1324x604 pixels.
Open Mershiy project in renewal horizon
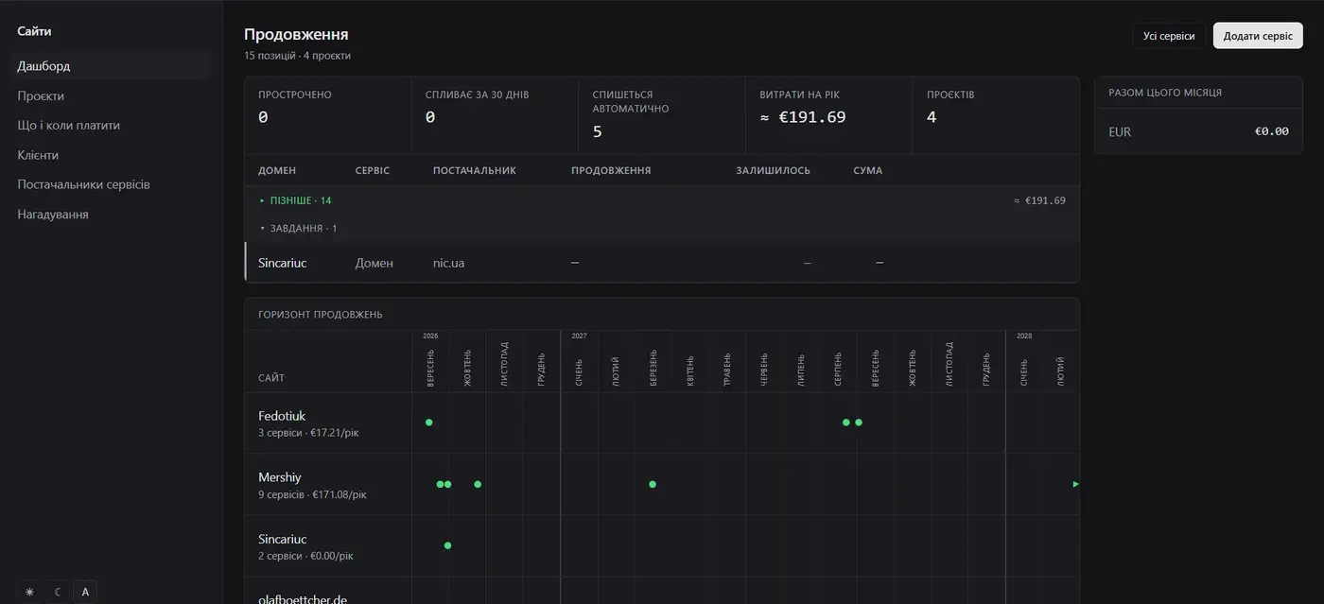point(280,477)
